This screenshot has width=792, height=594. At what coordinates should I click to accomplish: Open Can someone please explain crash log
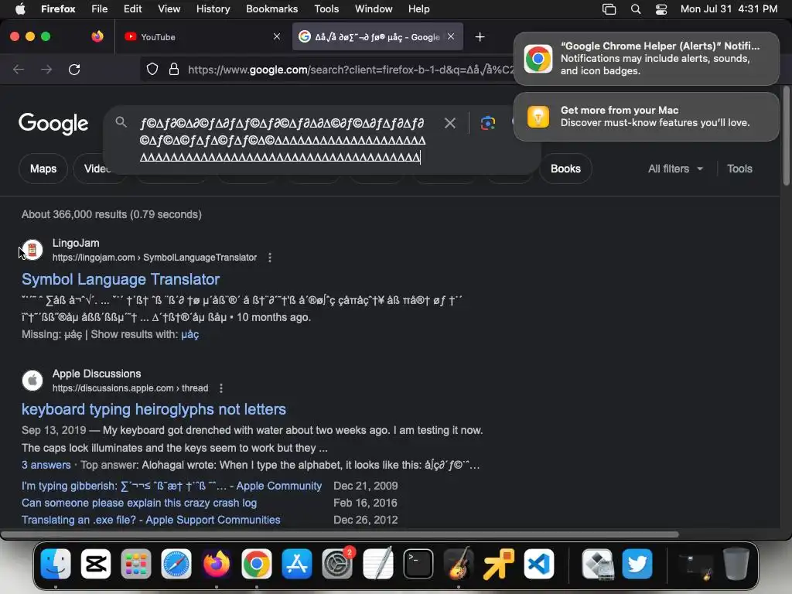139,503
